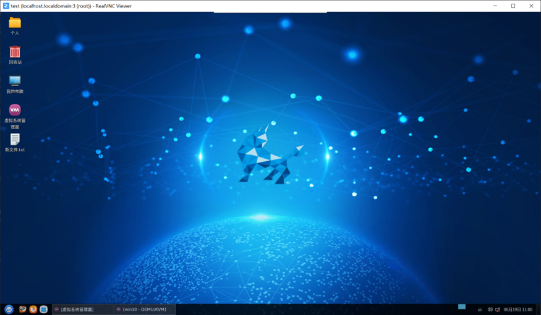Open the network connection tray icon
The height and width of the screenshot is (315, 541).
pos(498,309)
